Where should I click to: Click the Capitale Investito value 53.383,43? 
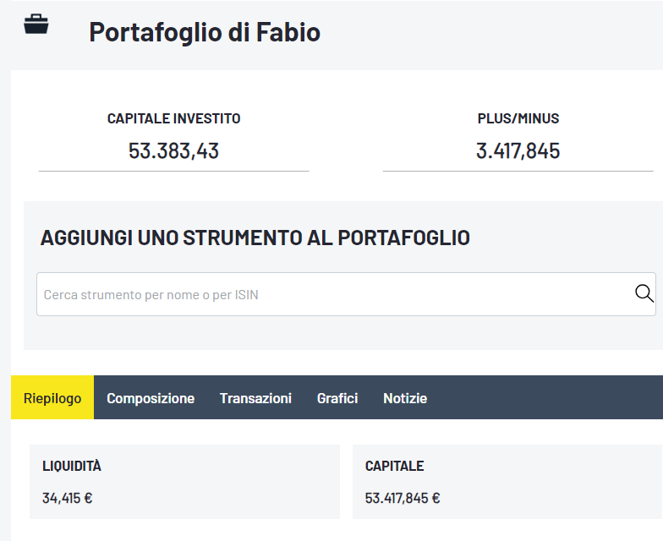click(173, 151)
